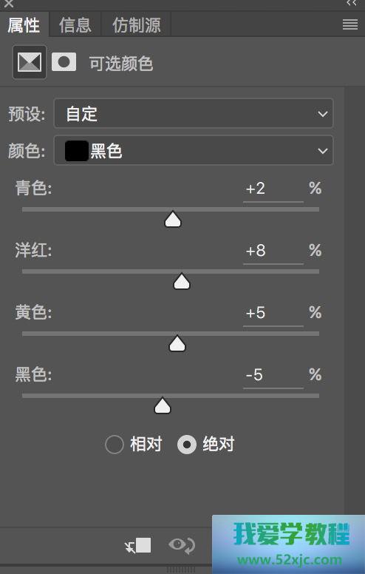365x574 pixels.
Task: Click the 黄色 slider handle
Action: tap(177, 343)
